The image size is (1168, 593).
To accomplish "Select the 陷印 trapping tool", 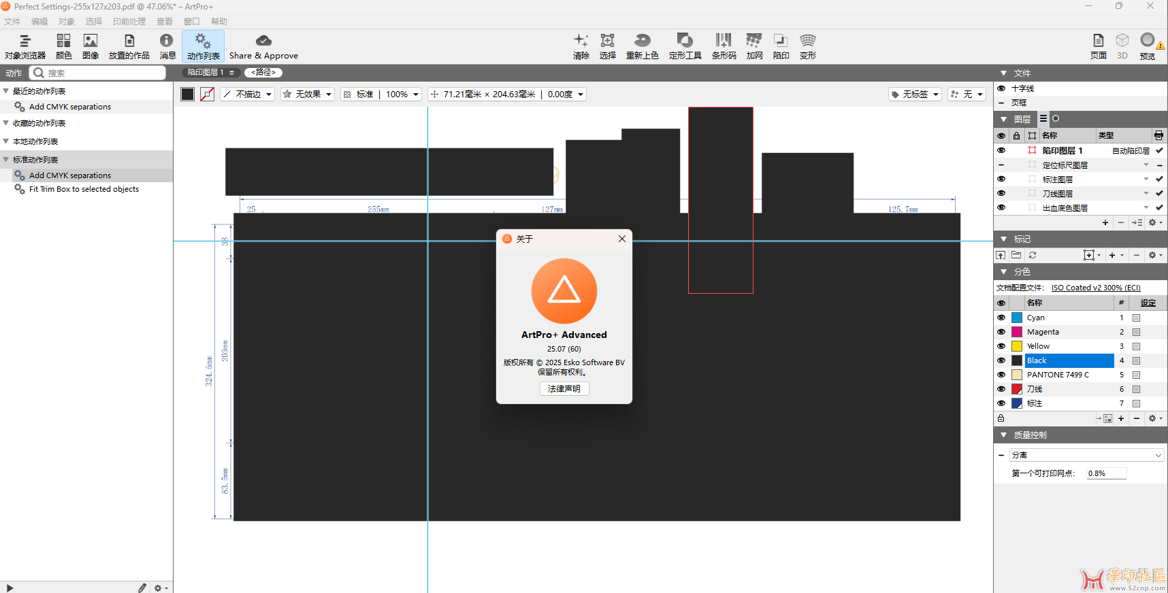I will pos(781,46).
